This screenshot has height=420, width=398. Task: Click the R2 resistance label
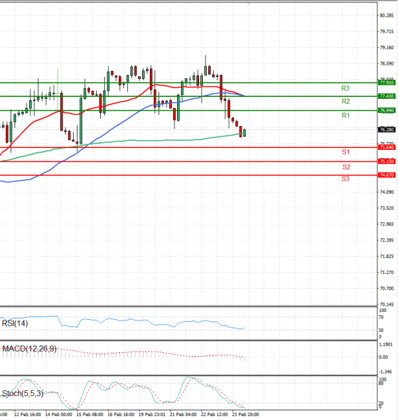(x=346, y=102)
